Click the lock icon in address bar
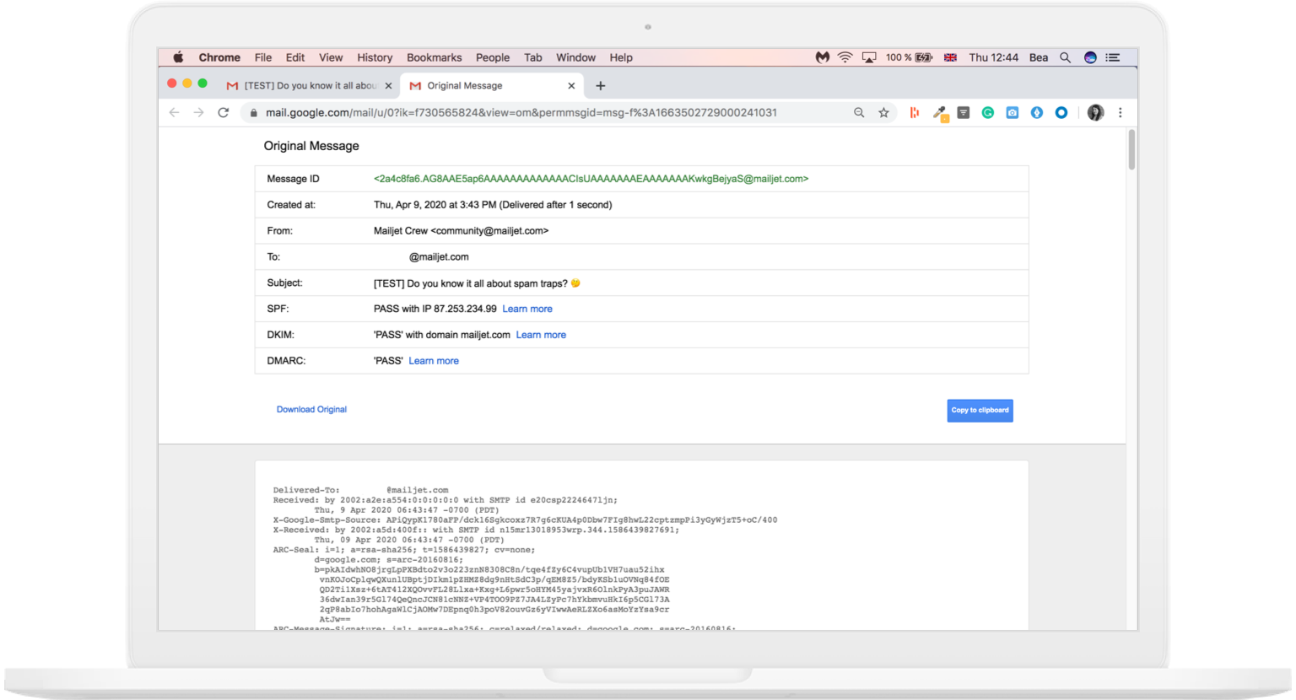Screen dimensions: 1296x700 (253, 113)
